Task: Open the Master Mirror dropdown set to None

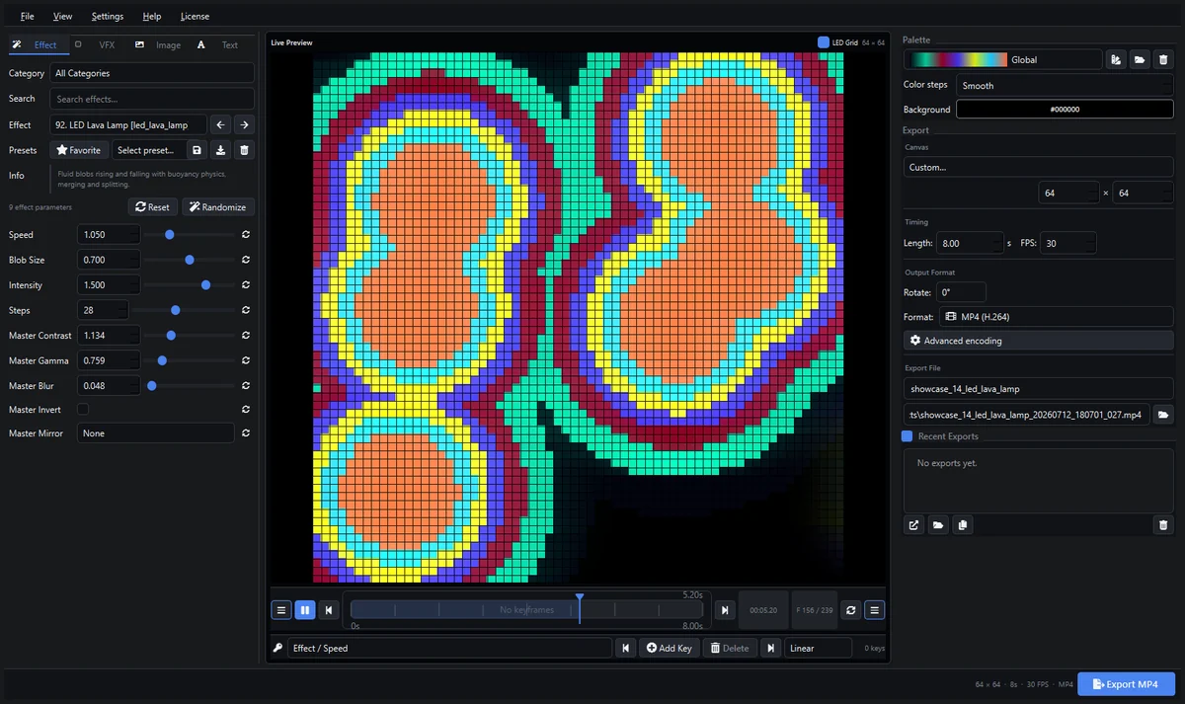Action: coord(156,433)
